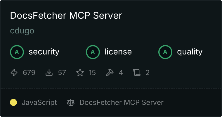Click the JavaScript language label
222x117 pixels.
click(x=39, y=102)
